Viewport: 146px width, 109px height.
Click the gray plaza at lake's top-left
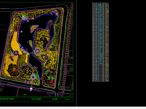(24, 18)
